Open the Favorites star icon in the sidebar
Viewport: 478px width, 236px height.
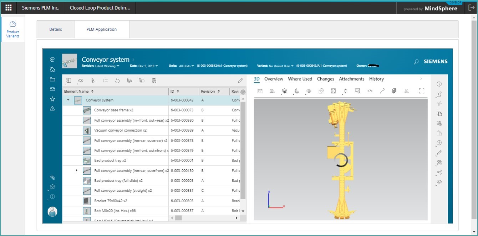click(52, 99)
